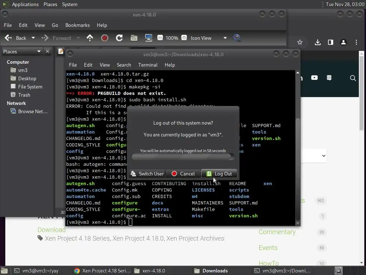
Task: Toggle browser side panel icon
Action: click(331, 42)
